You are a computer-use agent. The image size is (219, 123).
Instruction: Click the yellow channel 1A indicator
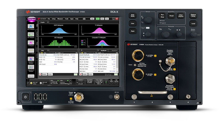31,83
